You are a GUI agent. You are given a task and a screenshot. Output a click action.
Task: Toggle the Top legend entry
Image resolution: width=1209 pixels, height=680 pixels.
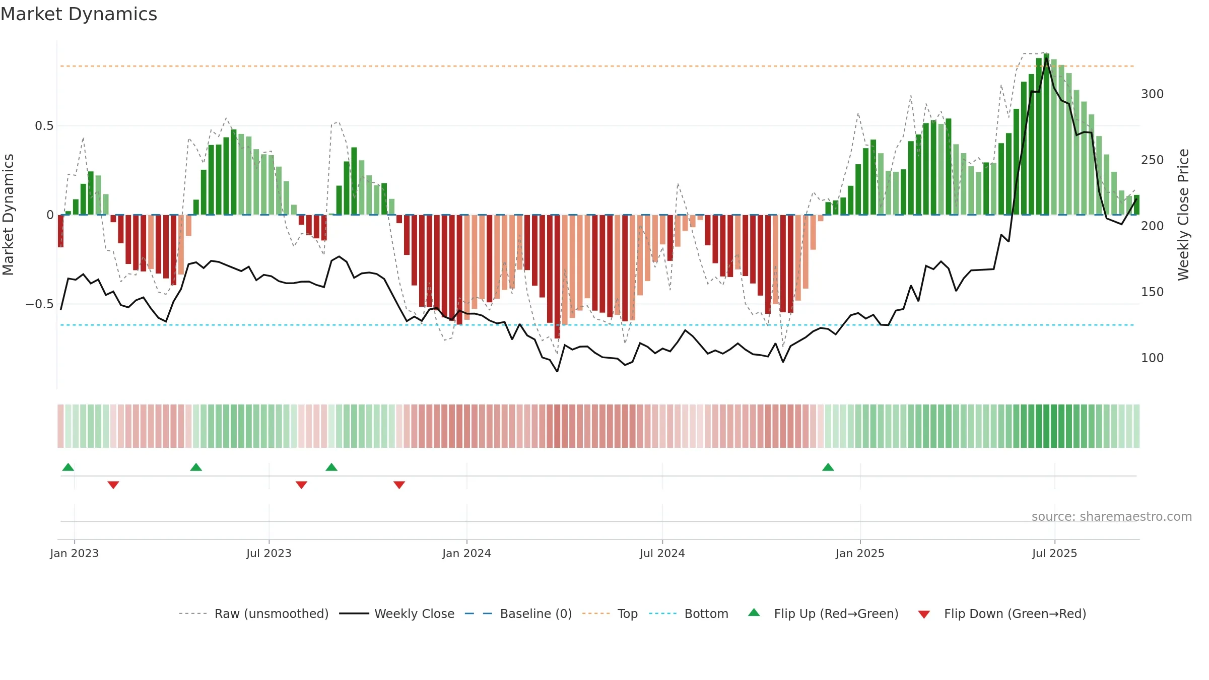[610, 614]
